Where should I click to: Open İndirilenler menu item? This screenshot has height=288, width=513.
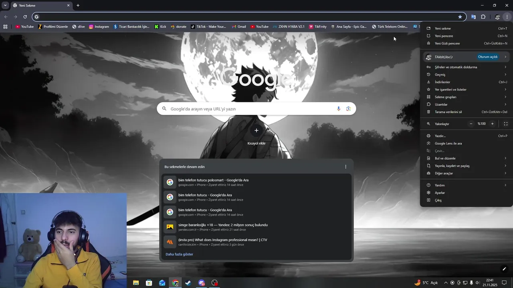pos(467,82)
